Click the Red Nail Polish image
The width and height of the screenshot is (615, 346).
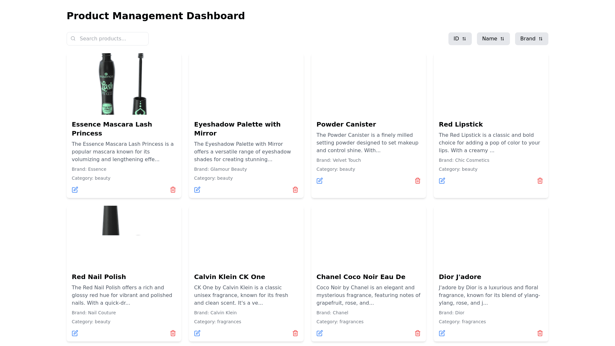coord(111,221)
